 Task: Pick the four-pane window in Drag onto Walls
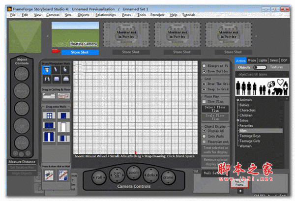tap(49, 115)
